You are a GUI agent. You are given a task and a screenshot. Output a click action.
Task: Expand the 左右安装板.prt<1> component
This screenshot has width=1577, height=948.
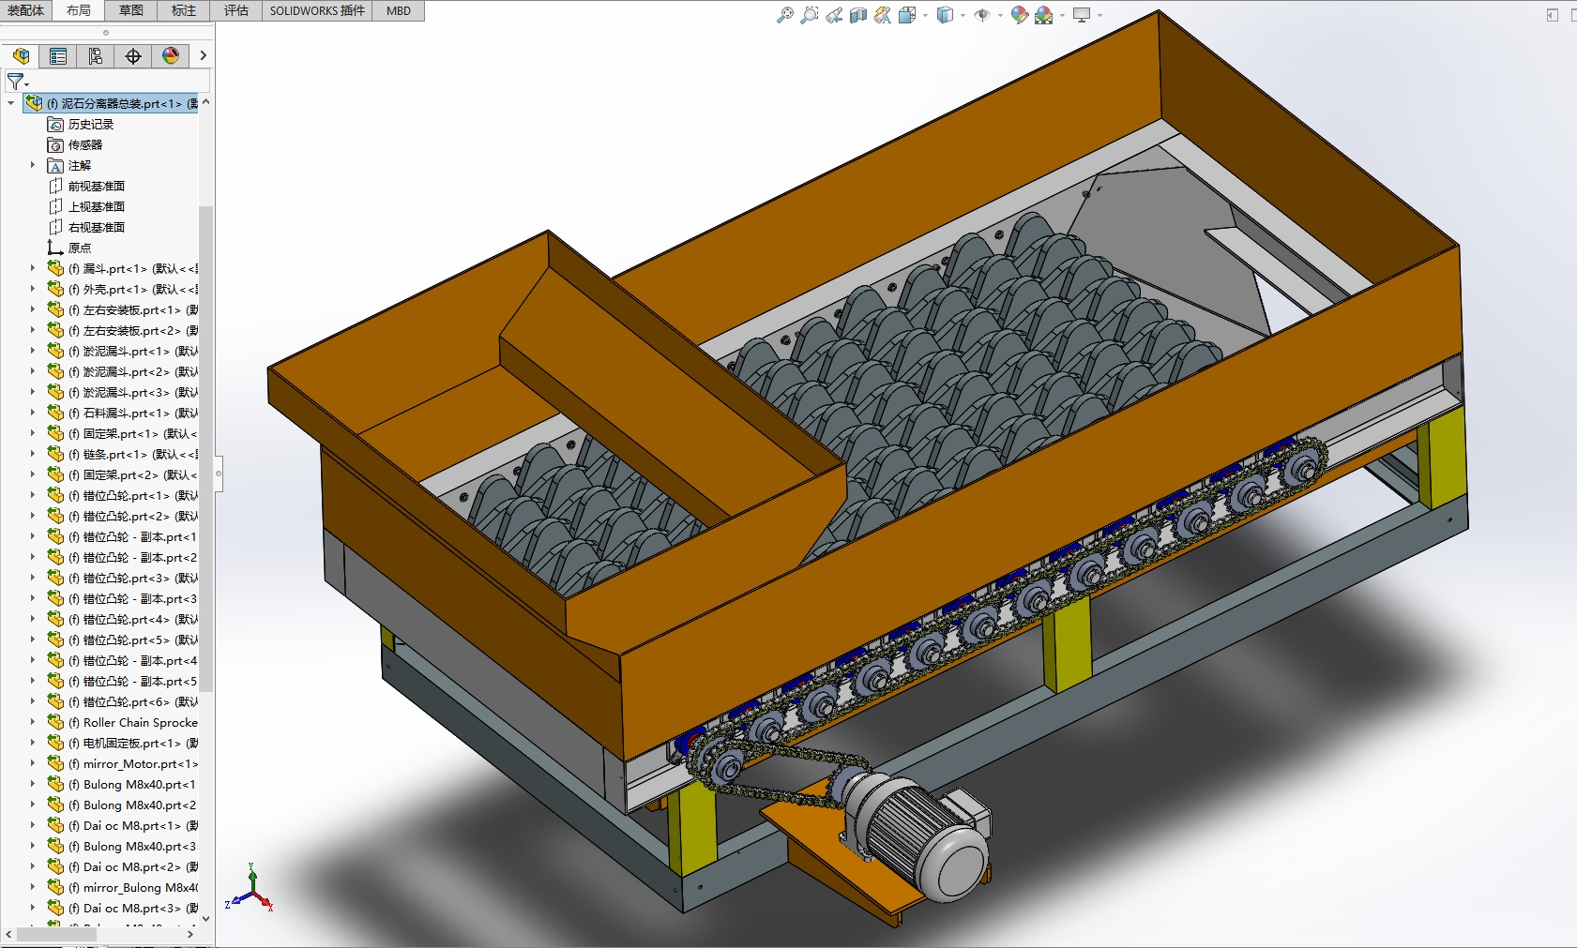32,309
